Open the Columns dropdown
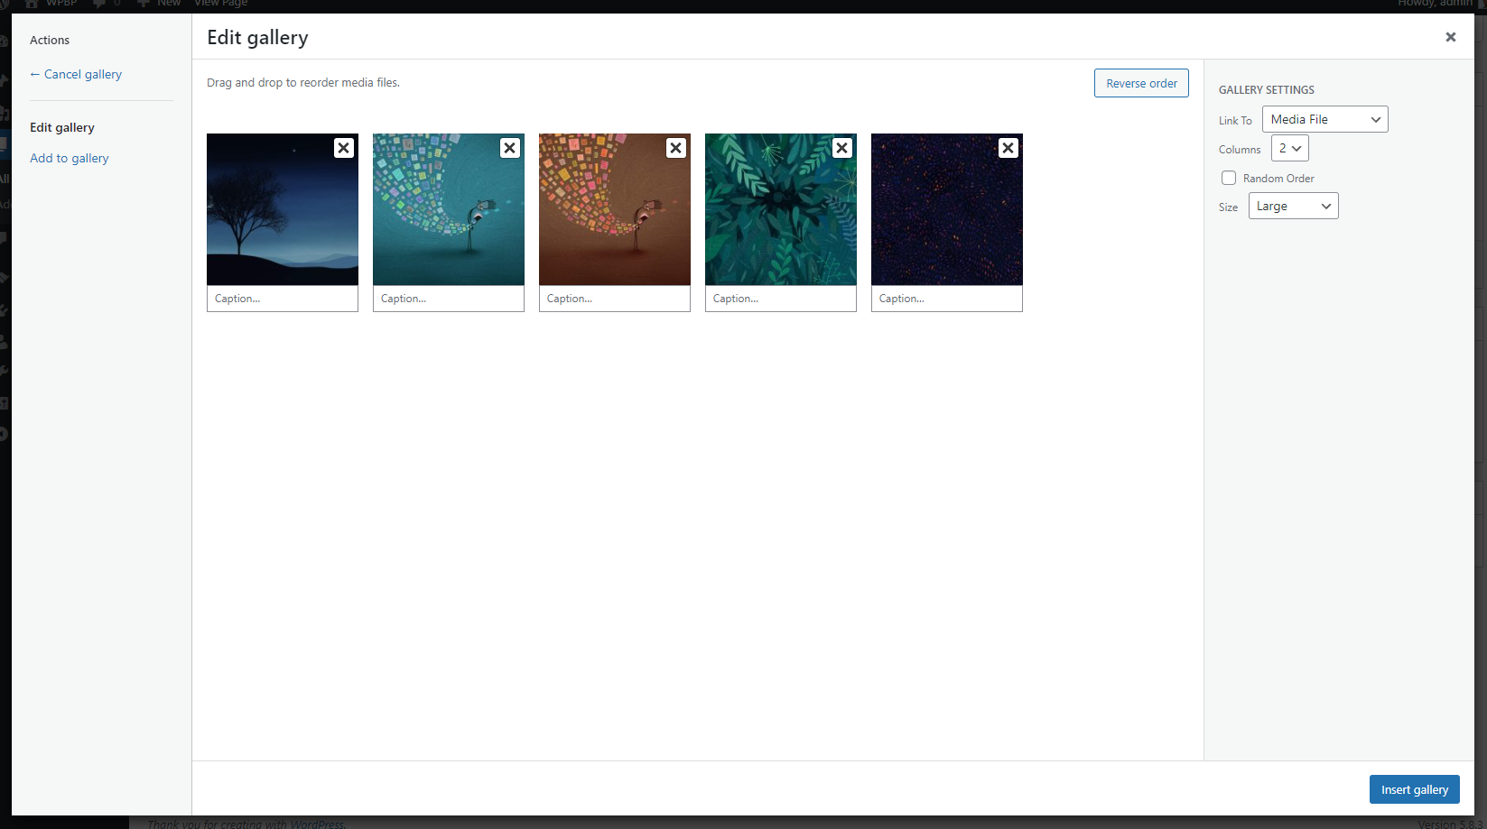This screenshot has width=1487, height=829. (x=1289, y=148)
